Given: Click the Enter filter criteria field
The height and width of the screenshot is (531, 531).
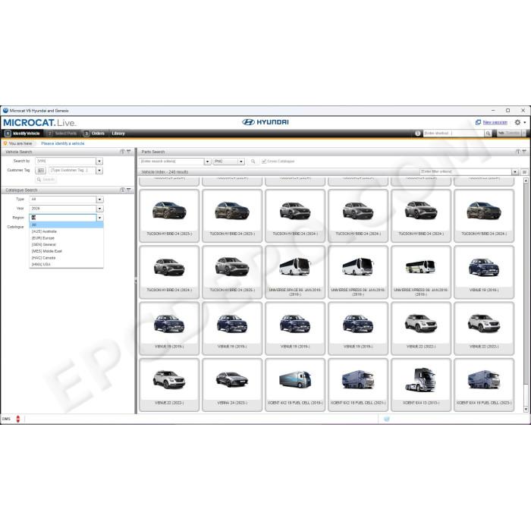Looking at the screenshot, I should click(465, 172).
